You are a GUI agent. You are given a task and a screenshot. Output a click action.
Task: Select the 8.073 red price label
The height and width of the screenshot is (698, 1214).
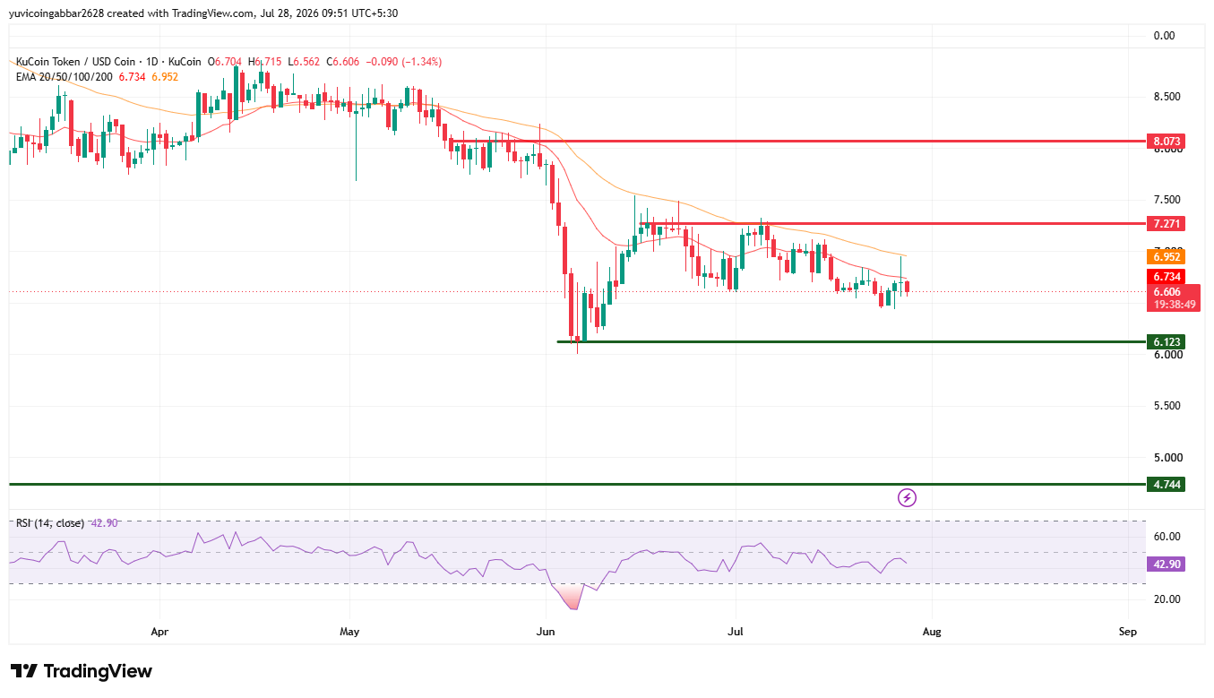point(1167,142)
